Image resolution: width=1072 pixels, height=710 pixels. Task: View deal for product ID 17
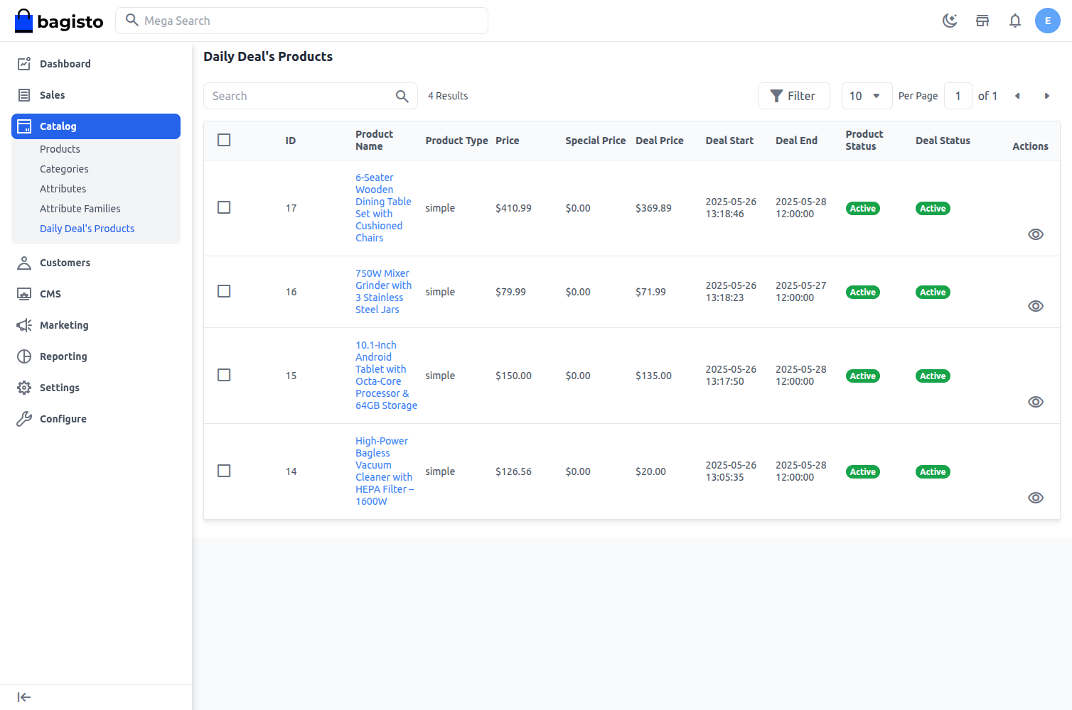pos(1036,234)
